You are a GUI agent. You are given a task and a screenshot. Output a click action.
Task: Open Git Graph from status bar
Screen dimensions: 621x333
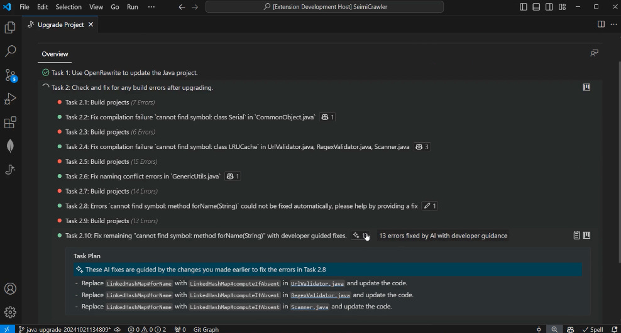click(206, 329)
